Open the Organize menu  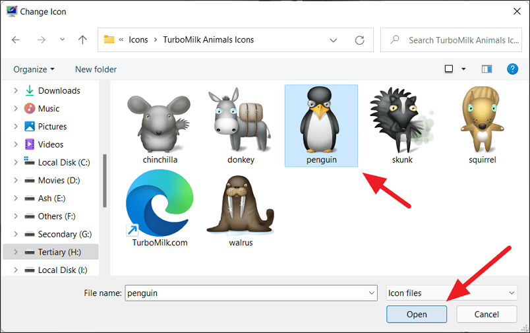[x=34, y=69]
